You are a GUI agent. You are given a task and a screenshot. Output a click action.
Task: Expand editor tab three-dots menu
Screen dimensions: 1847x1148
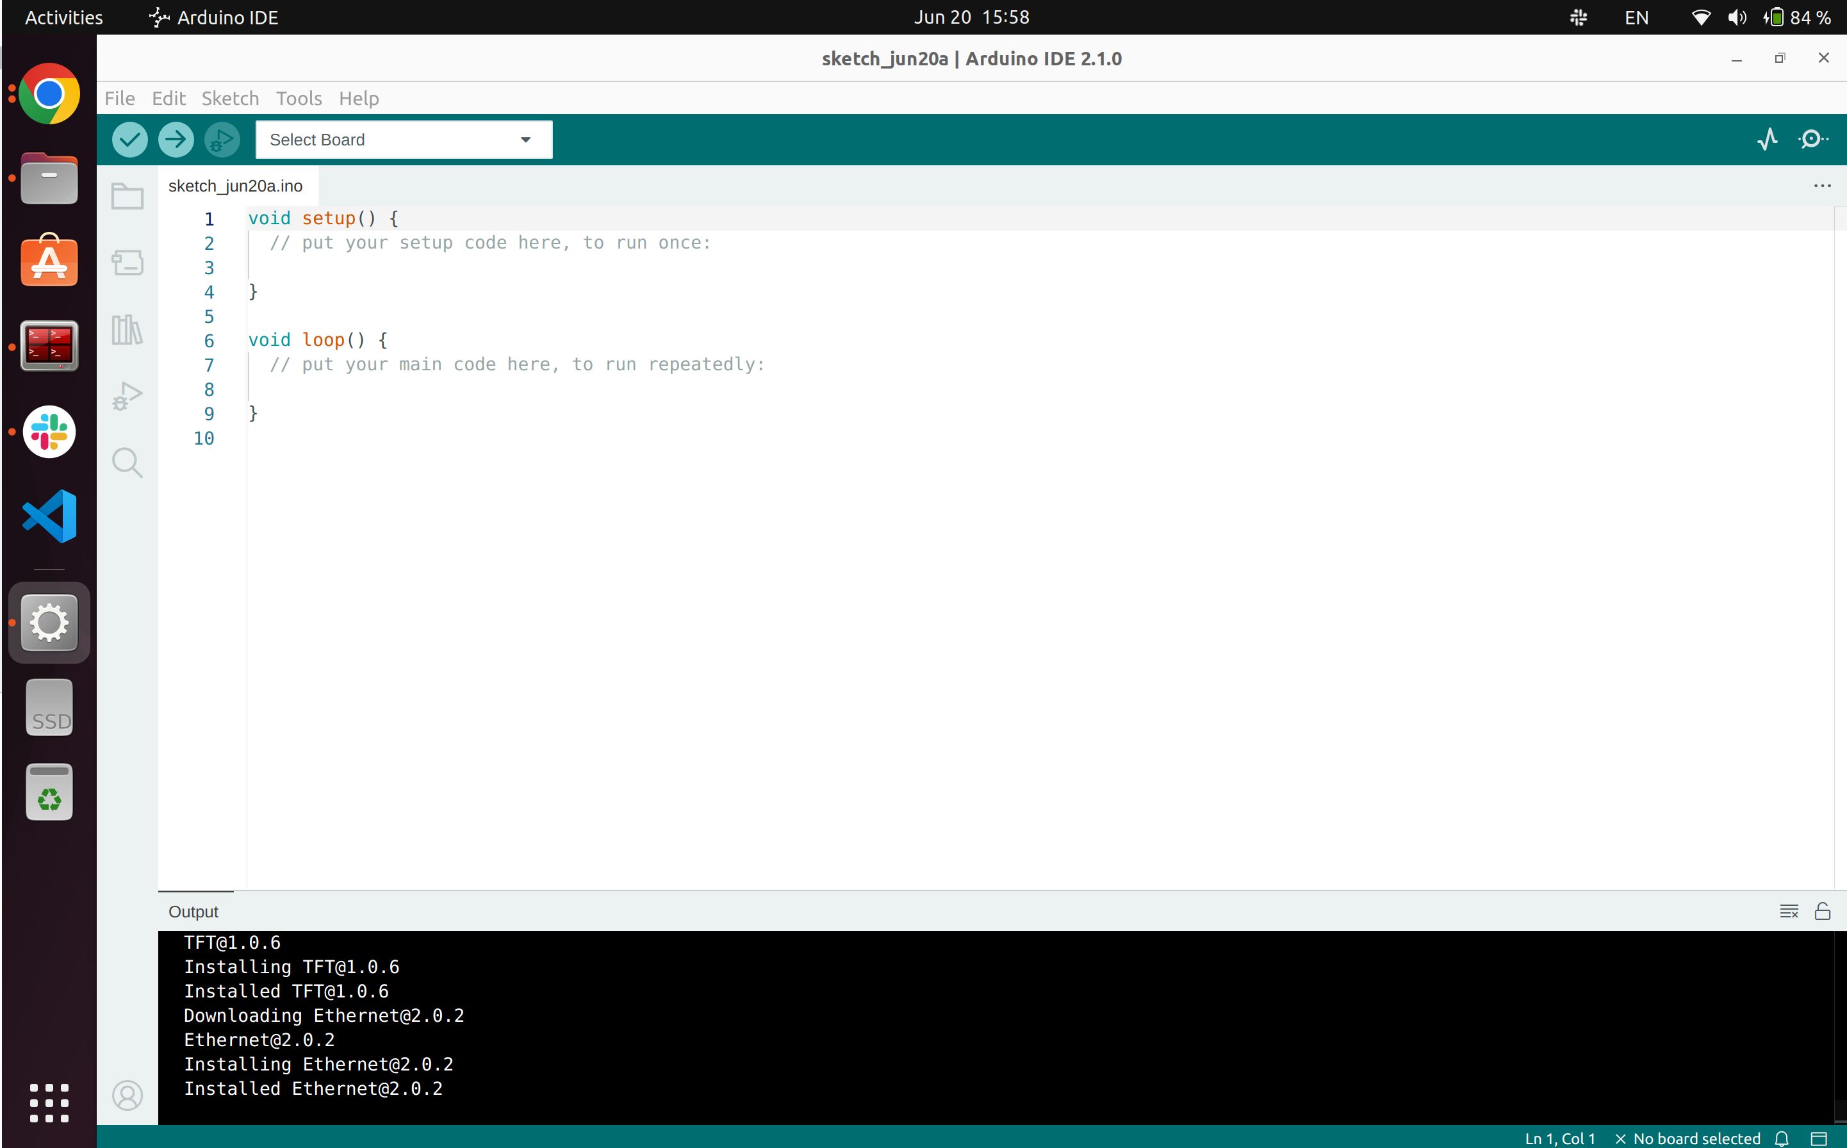(x=1822, y=186)
